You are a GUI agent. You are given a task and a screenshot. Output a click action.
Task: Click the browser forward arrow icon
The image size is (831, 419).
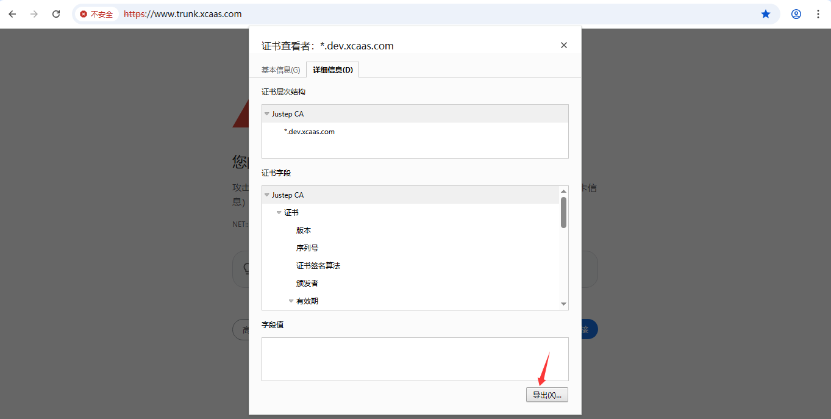[x=34, y=14]
